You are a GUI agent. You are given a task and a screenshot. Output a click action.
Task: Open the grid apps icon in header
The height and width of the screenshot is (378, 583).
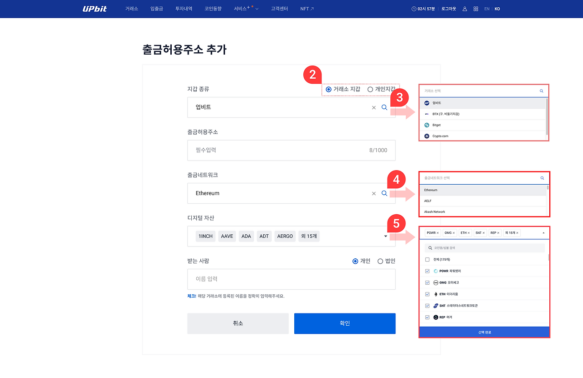[x=476, y=9]
